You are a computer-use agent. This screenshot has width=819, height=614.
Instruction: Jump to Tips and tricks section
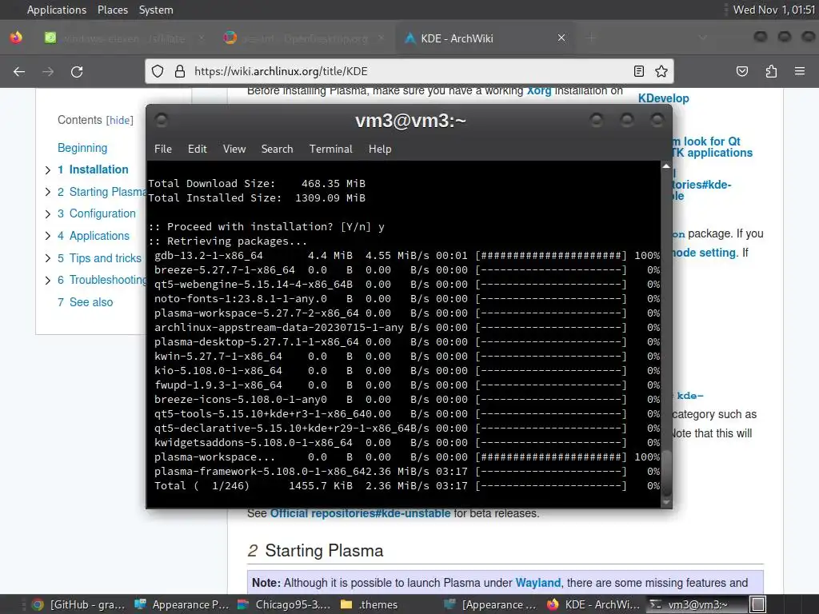[99, 258]
